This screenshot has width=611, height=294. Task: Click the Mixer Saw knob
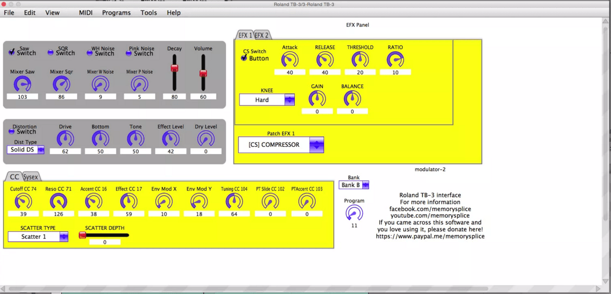[x=22, y=84]
